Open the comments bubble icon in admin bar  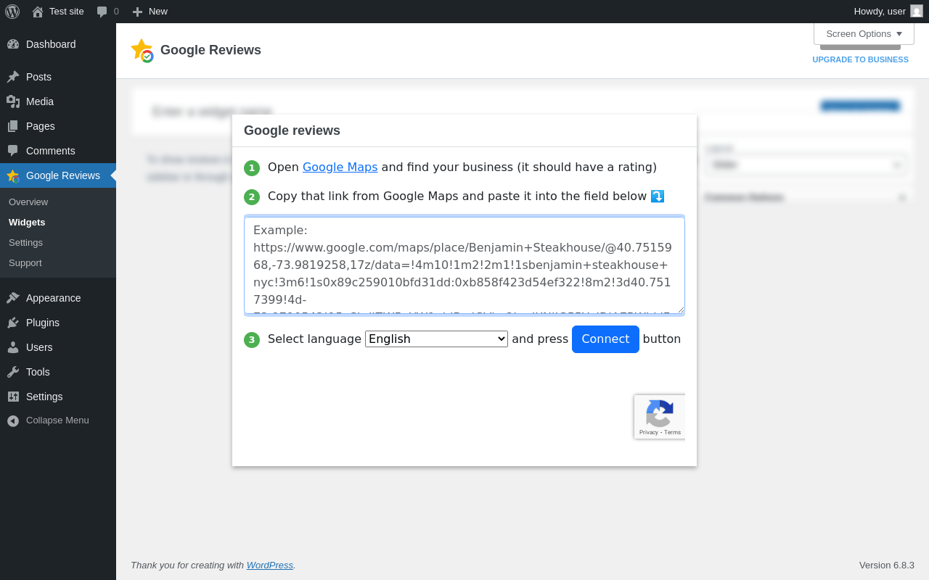pyautogui.click(x=102, y=12)
